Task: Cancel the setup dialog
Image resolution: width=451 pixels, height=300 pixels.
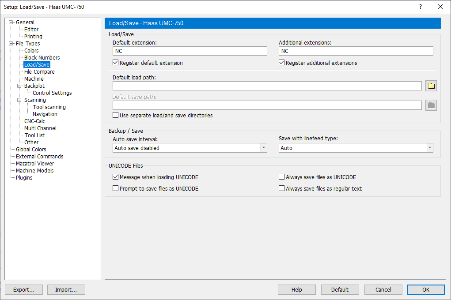Action: [383, 290]
